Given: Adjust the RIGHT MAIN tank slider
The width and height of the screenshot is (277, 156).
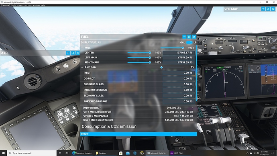Looking at the screenshot, I should (139, 62).
